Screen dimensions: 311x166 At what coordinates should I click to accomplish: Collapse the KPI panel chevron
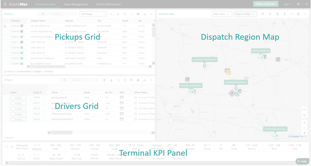7,147
